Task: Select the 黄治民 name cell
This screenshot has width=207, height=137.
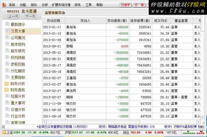Action: tap(86, 91)
